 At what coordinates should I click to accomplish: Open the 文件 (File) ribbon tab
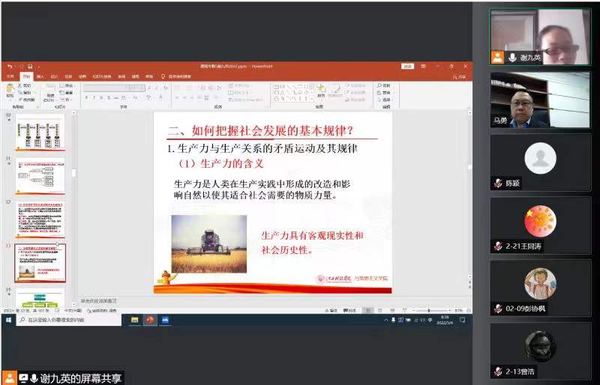(x=10, y=76)
